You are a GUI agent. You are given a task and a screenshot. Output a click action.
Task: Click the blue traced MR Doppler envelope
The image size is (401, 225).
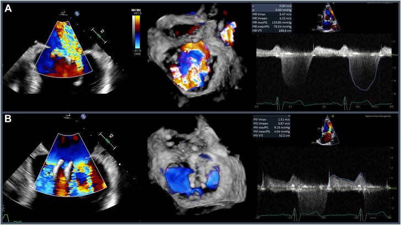pyautogui.click(x=365, y=72)
